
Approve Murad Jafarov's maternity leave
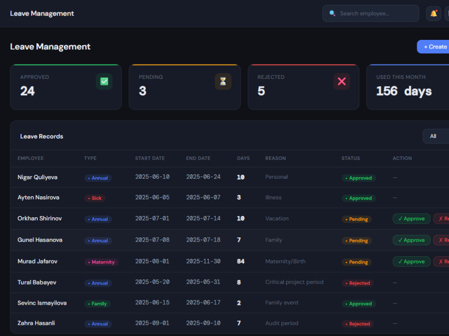[411, 262]
